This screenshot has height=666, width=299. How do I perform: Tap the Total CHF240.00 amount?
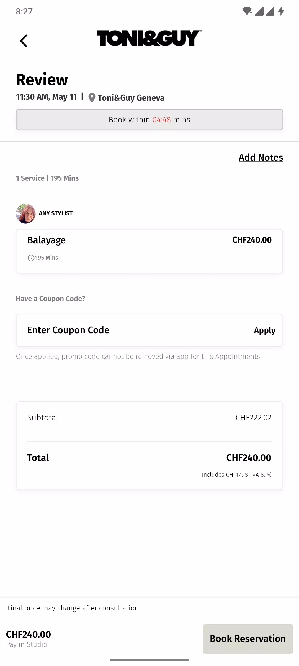[249, 458]
